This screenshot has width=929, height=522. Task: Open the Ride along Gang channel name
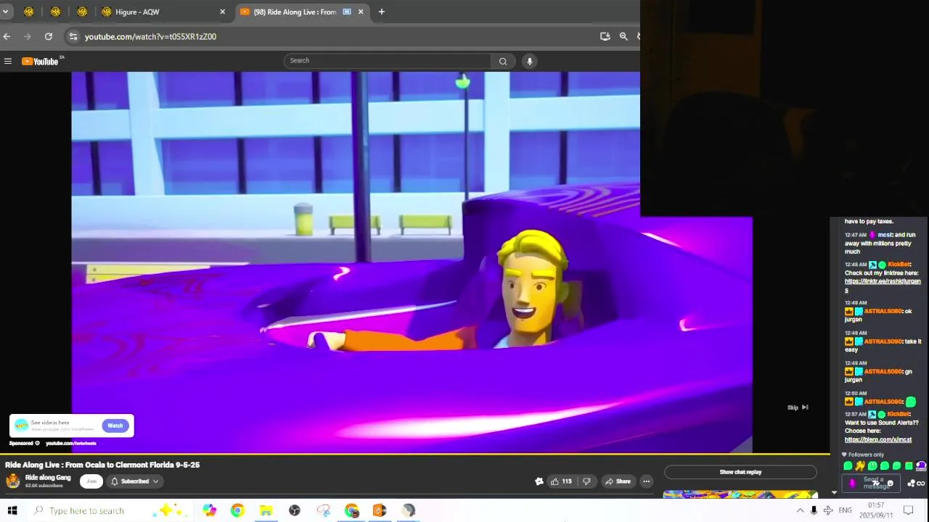click(48, 478)
